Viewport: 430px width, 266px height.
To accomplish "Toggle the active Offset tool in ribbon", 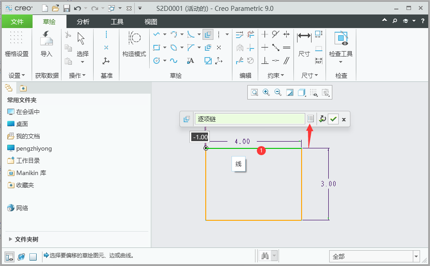I will [x=208, y=34].
